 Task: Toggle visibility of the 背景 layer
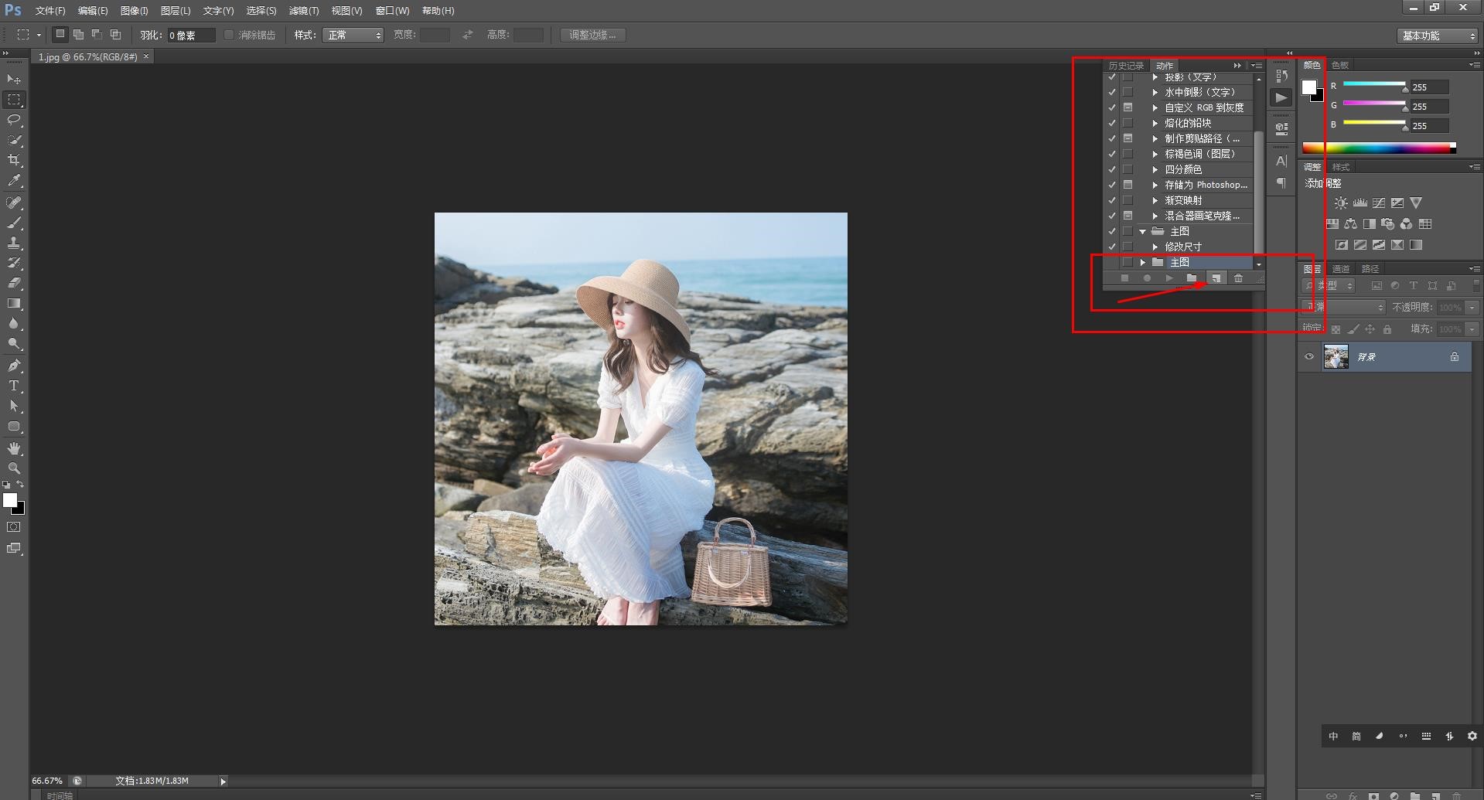[1309, 357]
